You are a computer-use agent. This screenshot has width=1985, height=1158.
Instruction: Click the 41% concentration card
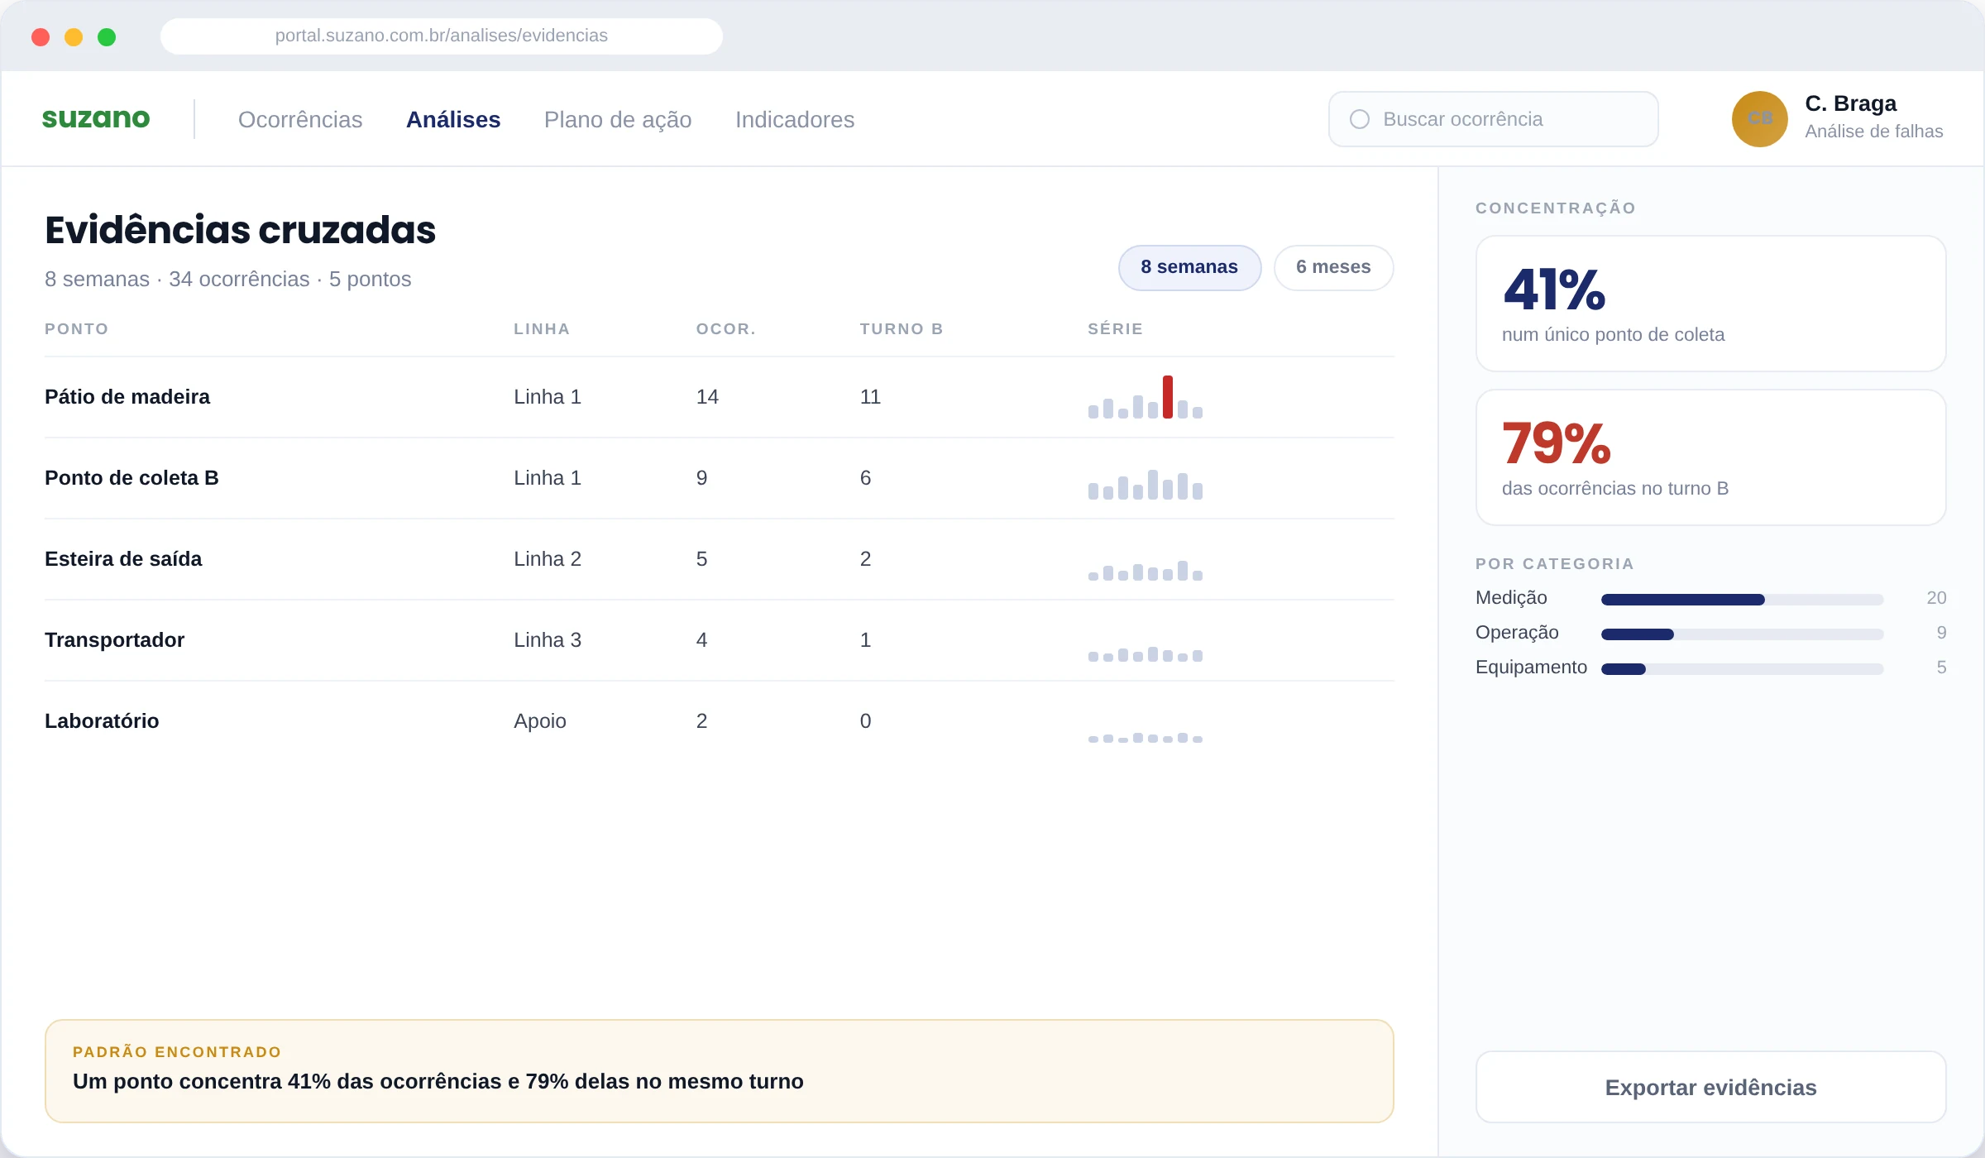[1710, 304]
